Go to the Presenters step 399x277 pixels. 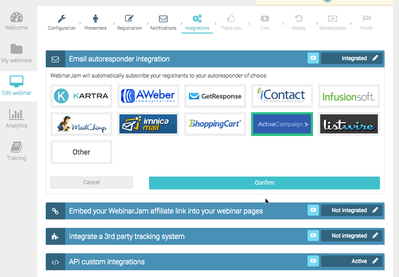tap(95, 23)
